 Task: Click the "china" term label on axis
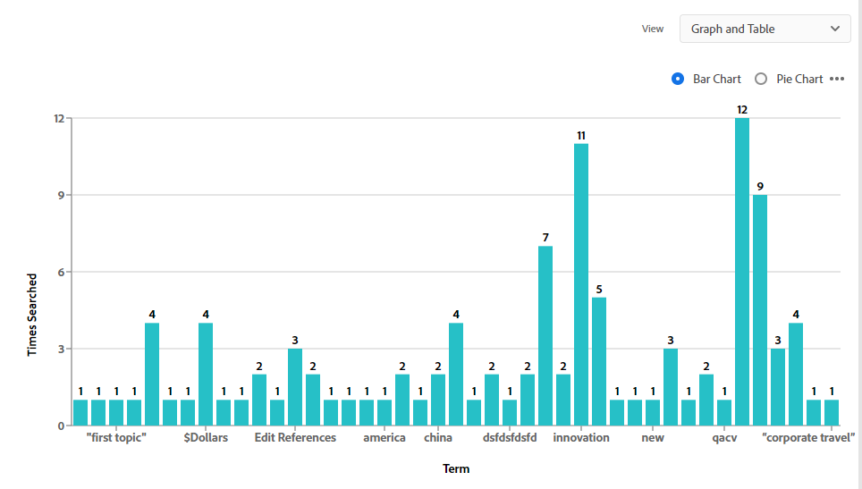[x=438, y=438]
